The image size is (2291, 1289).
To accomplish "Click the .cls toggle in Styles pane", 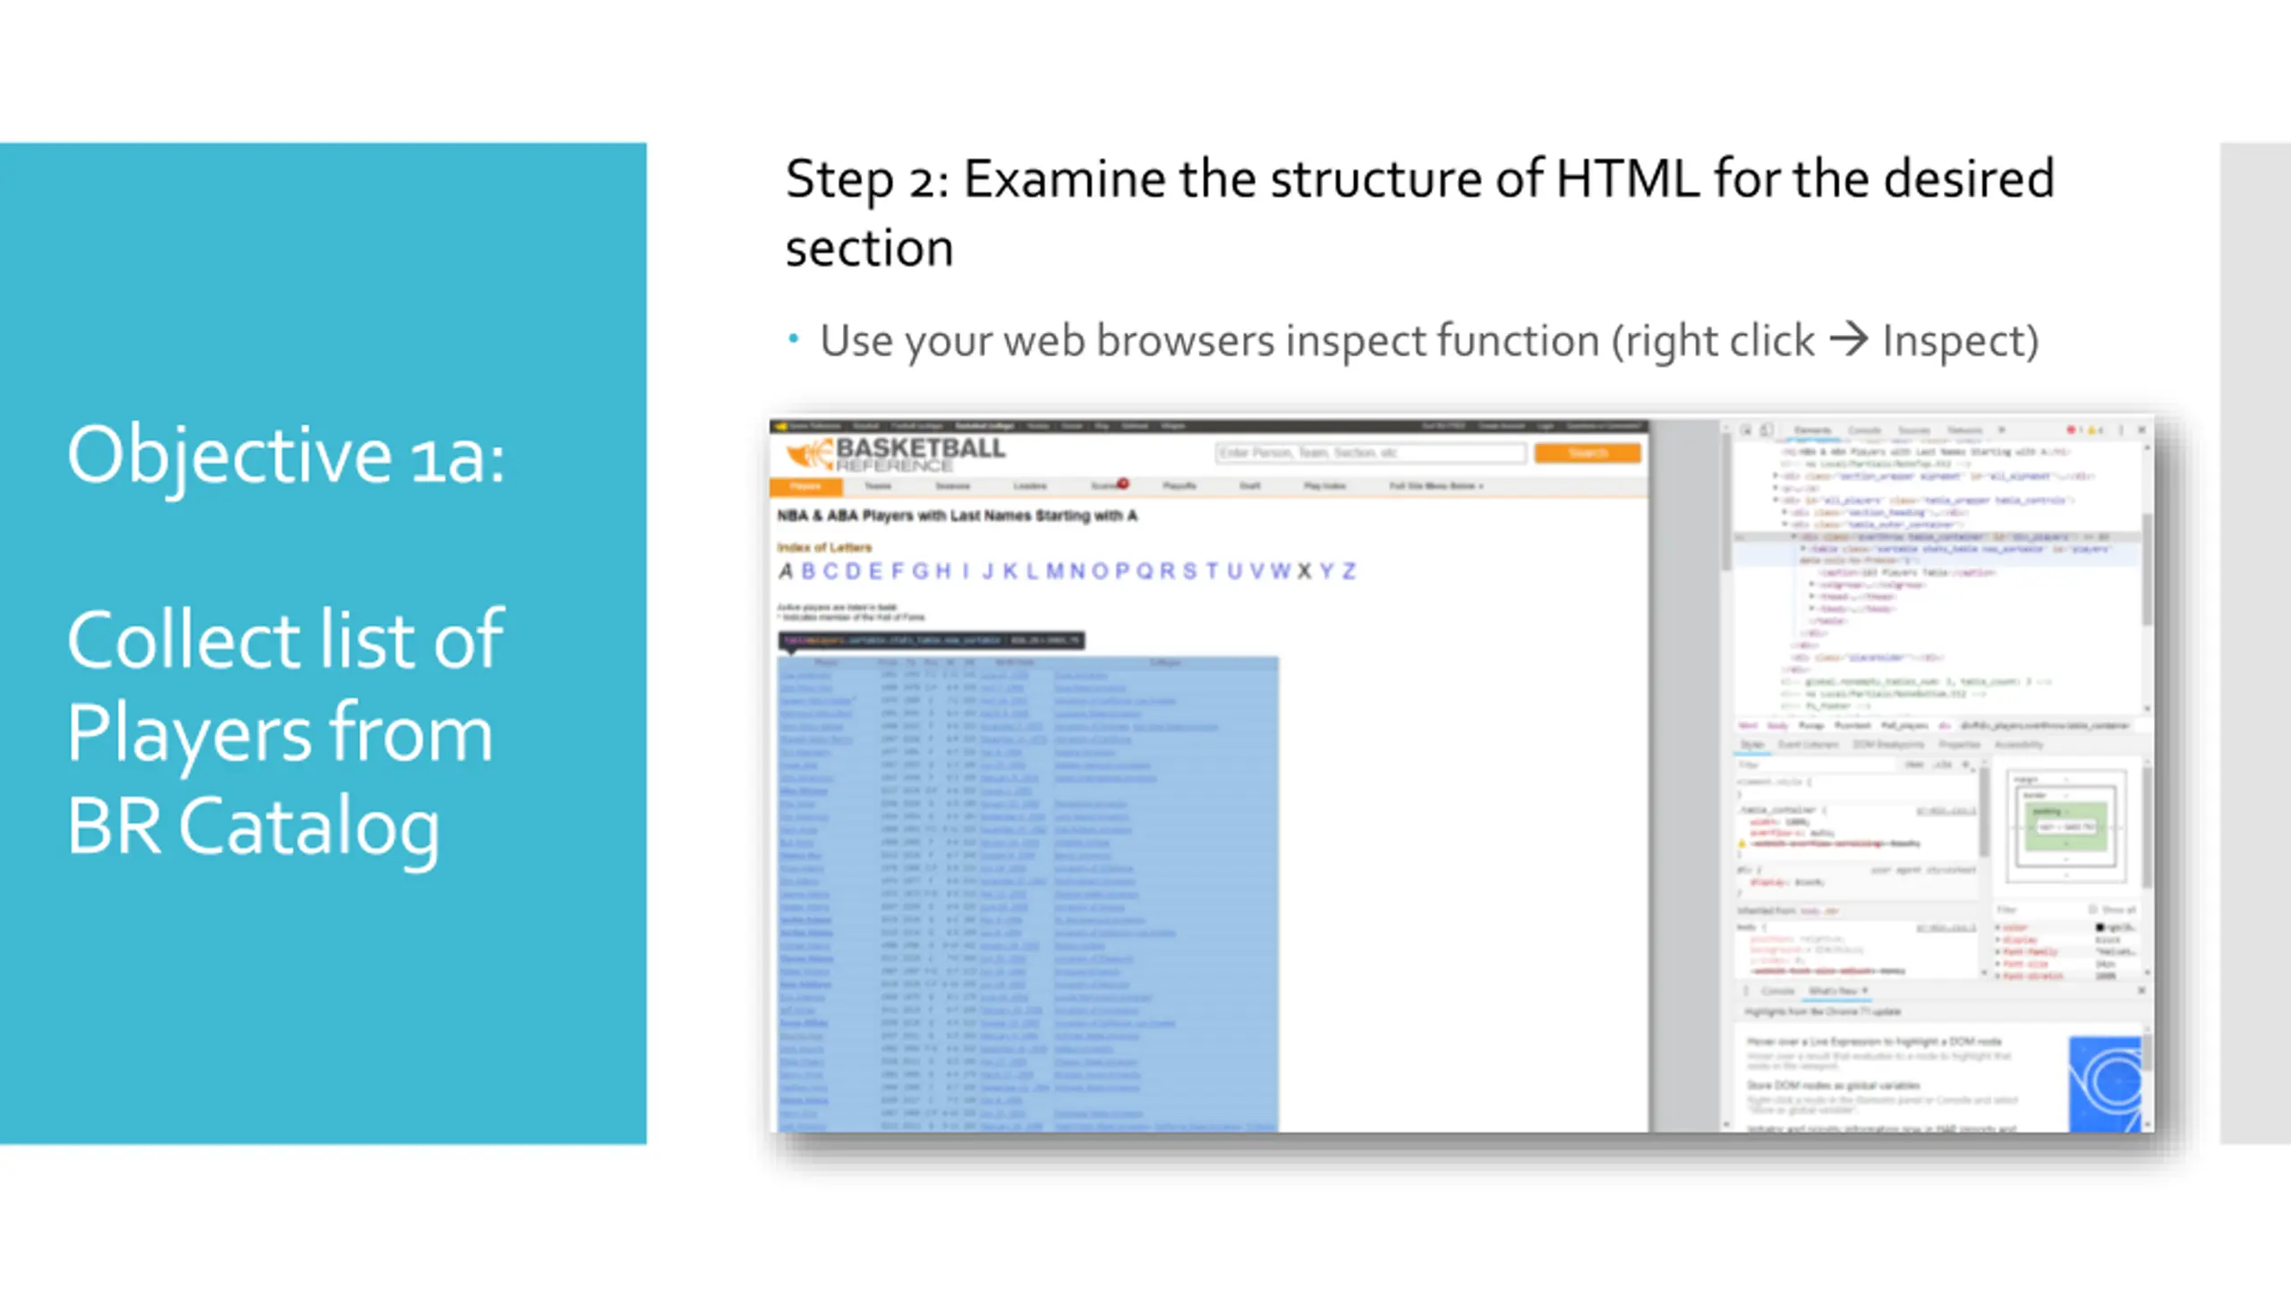I will (1942, 764).
